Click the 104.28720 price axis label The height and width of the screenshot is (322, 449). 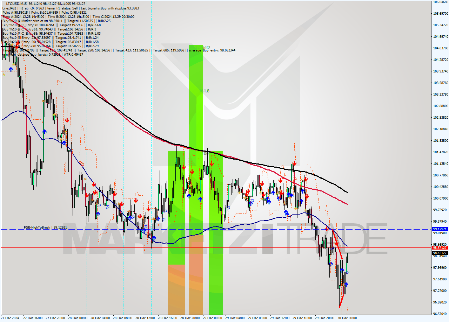440,59
